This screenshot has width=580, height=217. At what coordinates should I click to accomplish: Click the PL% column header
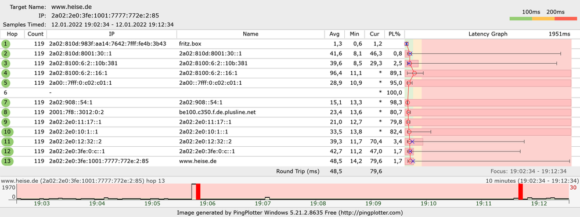[394, 34]
